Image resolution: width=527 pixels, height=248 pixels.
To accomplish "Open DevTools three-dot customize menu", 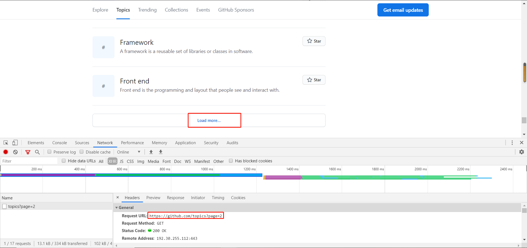I will point(512,143).
